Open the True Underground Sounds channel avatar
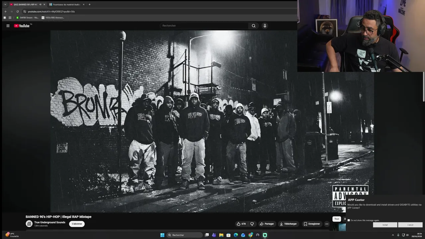Screen dimensions: 425x239 point(29,224)
